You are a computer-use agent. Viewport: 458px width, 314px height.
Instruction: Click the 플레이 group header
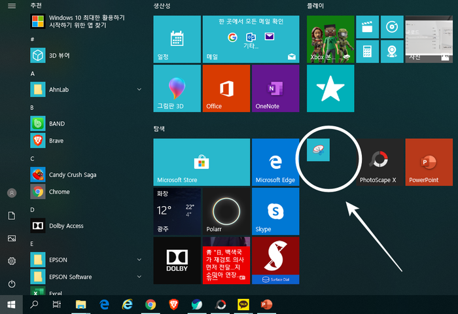click(x=315, y=5)
